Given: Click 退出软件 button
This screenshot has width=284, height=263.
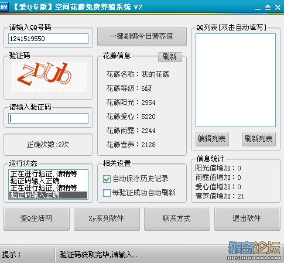Looking at the screenshot, I should pos(247,218).
